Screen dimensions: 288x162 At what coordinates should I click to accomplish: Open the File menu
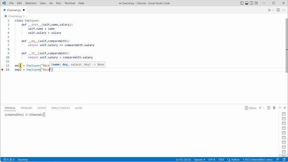pyautogui.click(x=11, y=3)
